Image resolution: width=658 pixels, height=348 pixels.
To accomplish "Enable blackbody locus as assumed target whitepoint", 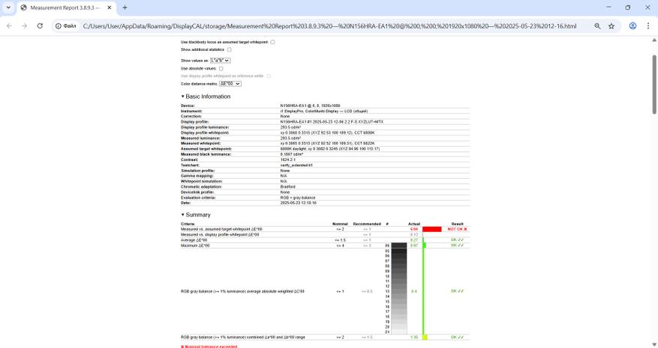I will coord(272,42).
